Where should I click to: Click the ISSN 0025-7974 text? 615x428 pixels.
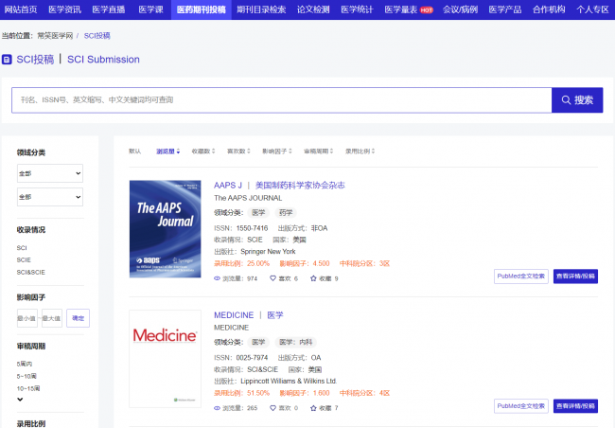(241, 358)
